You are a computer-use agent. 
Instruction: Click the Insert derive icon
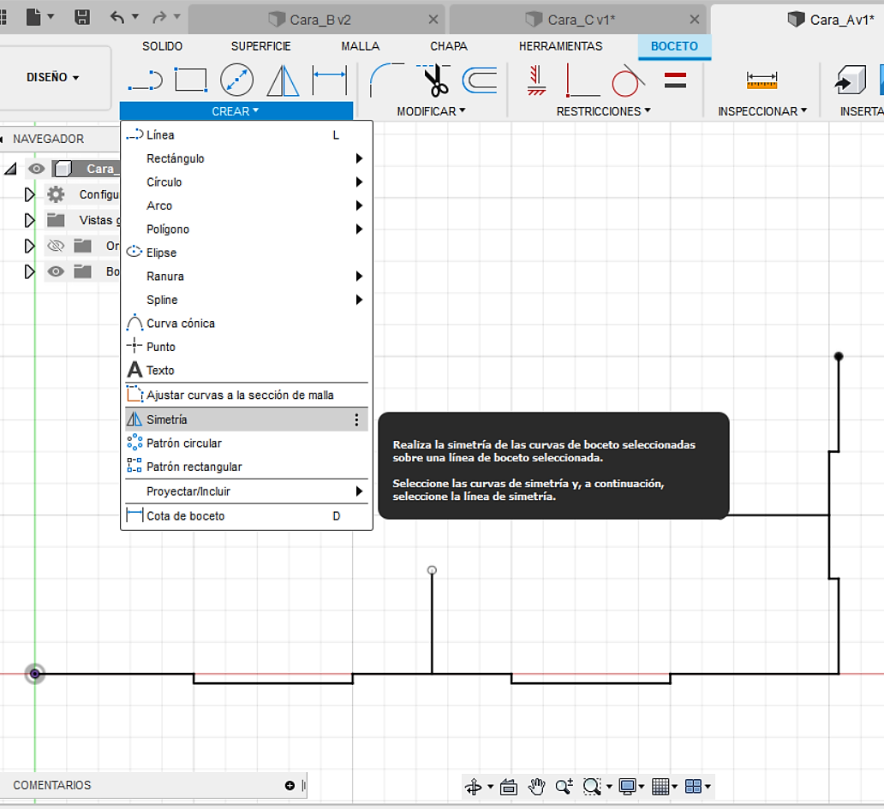tap(851, 80)
